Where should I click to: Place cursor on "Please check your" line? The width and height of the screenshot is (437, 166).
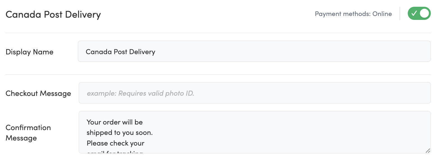click(x=115, y=143)
